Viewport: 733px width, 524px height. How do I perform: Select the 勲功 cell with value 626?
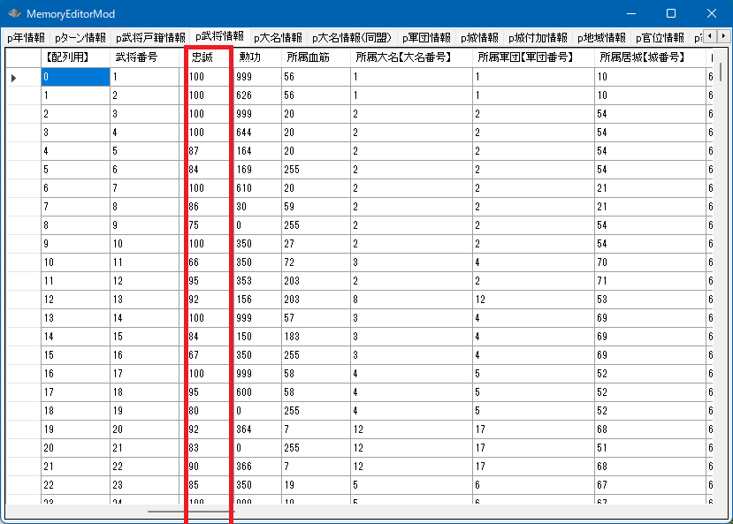pyautogui.click(x=258, y=95)
